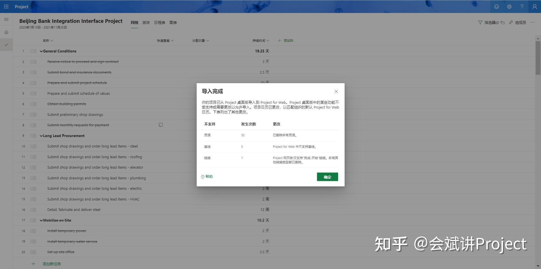Toggle completion for Receive notice to proceed task
This screenshot has width=541, height=269.
point(33,61)
